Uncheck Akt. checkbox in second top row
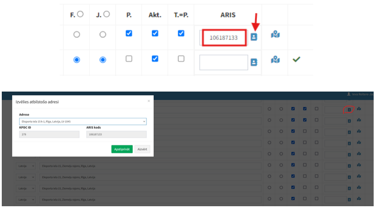375x208 pixels. [x=155, y=59]
